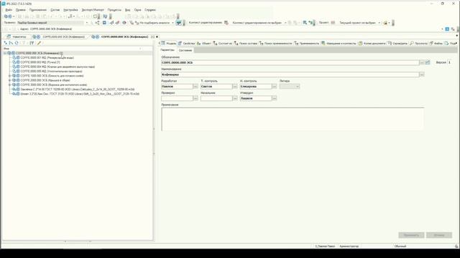
Task: Click the edit icon right of Обозначение field
Action: (428, 62)
